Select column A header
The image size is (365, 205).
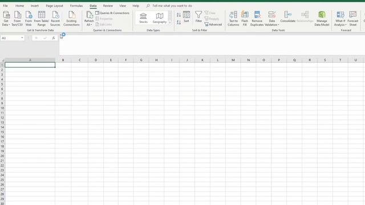click(x=30, y=60)
